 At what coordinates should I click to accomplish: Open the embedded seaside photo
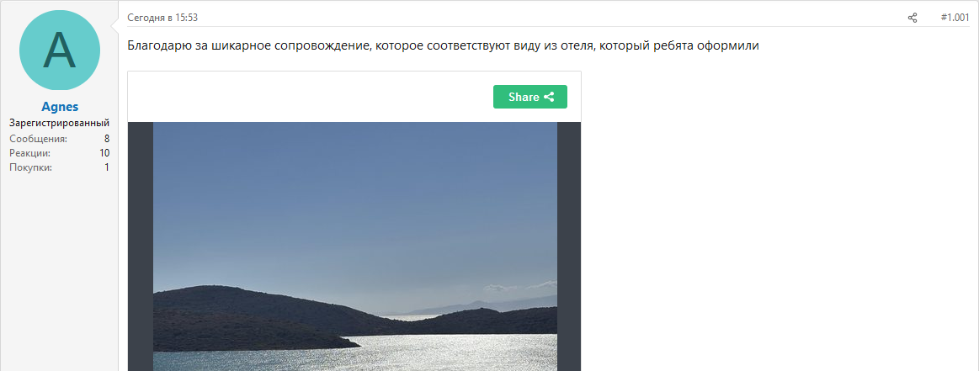pos(354,246)
